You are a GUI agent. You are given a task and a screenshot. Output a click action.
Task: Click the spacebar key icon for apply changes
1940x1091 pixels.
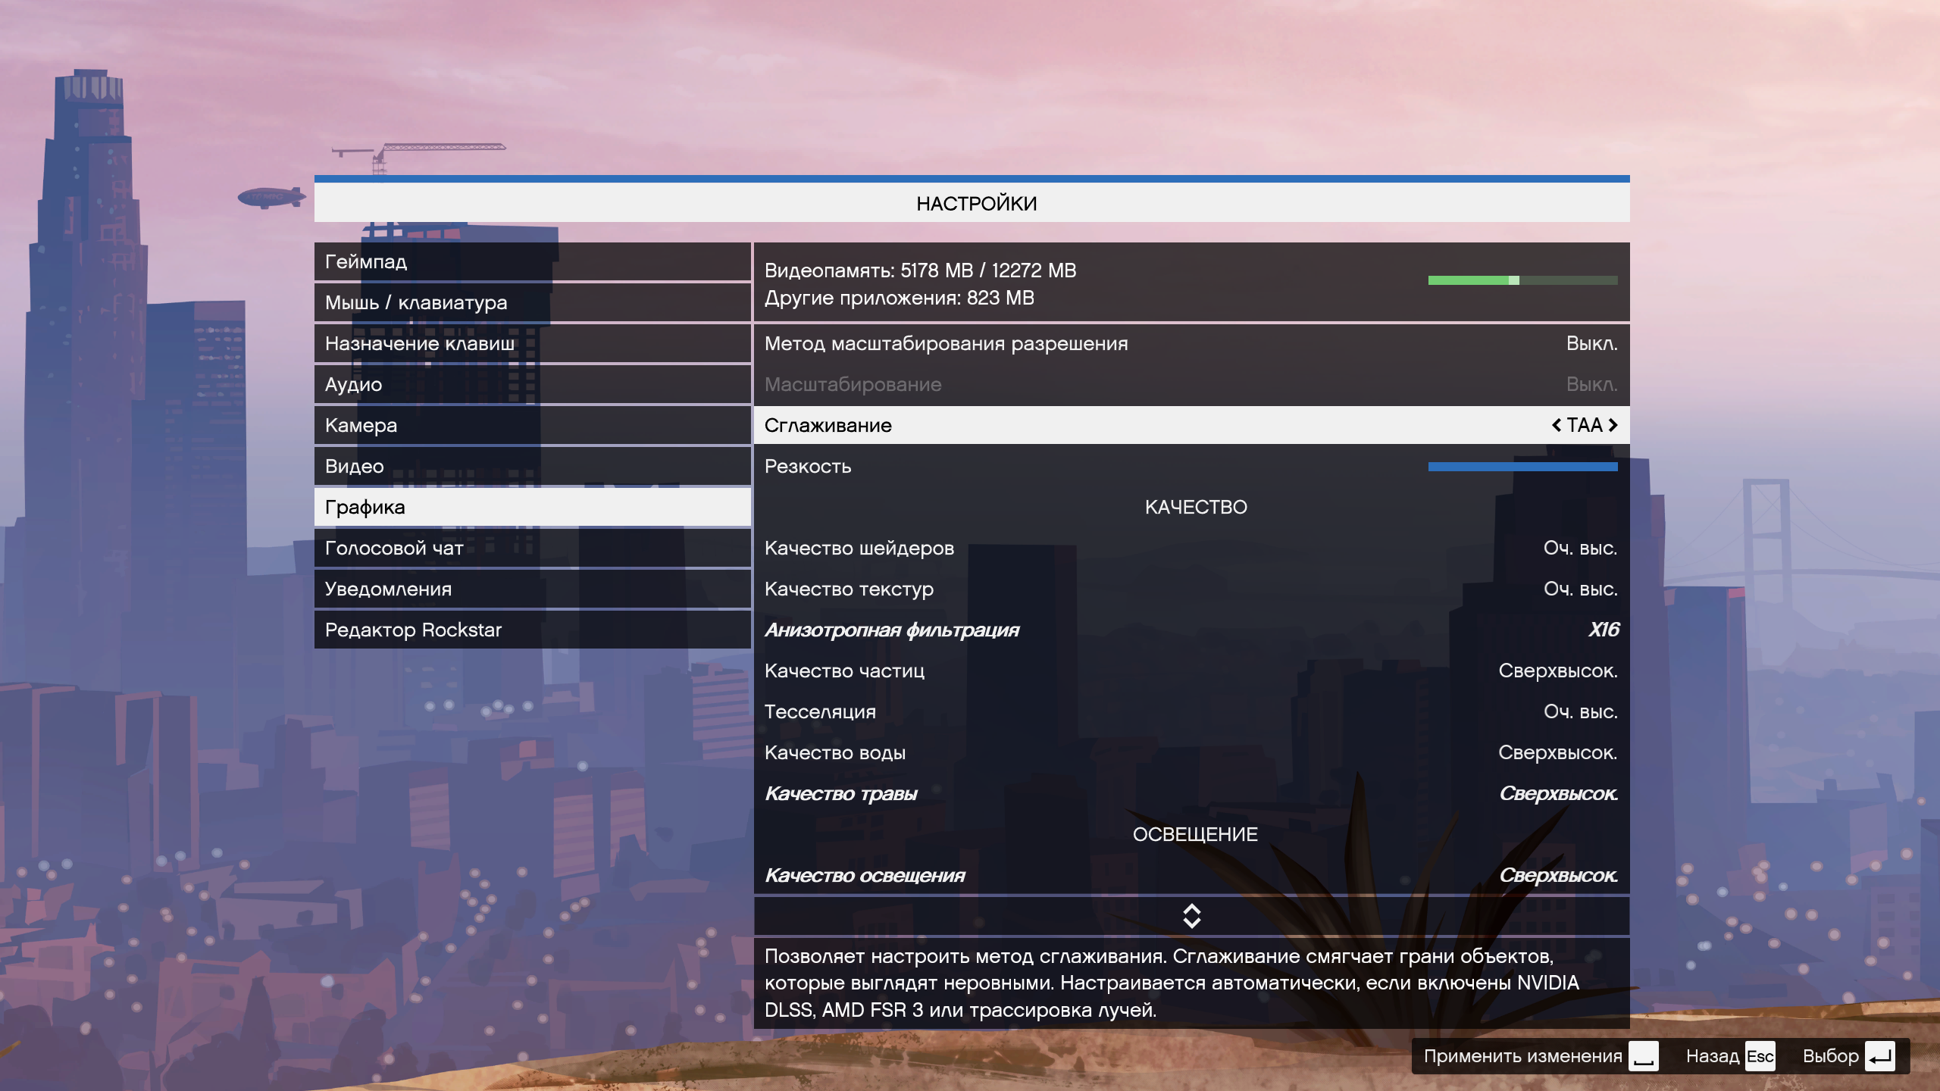click(x=1644, y=1056)
